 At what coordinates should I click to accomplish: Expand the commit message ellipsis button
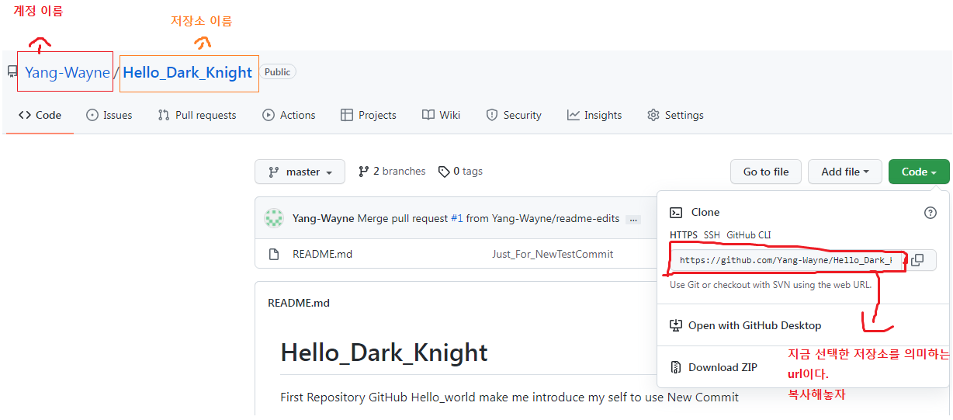pos(633,220)
